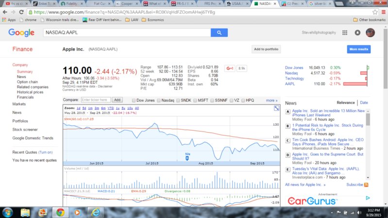This screenshot has width=388, height=218.
Task: Open Action Center flag tray icon
Action: pyautogui.click(x=338, y=213)
